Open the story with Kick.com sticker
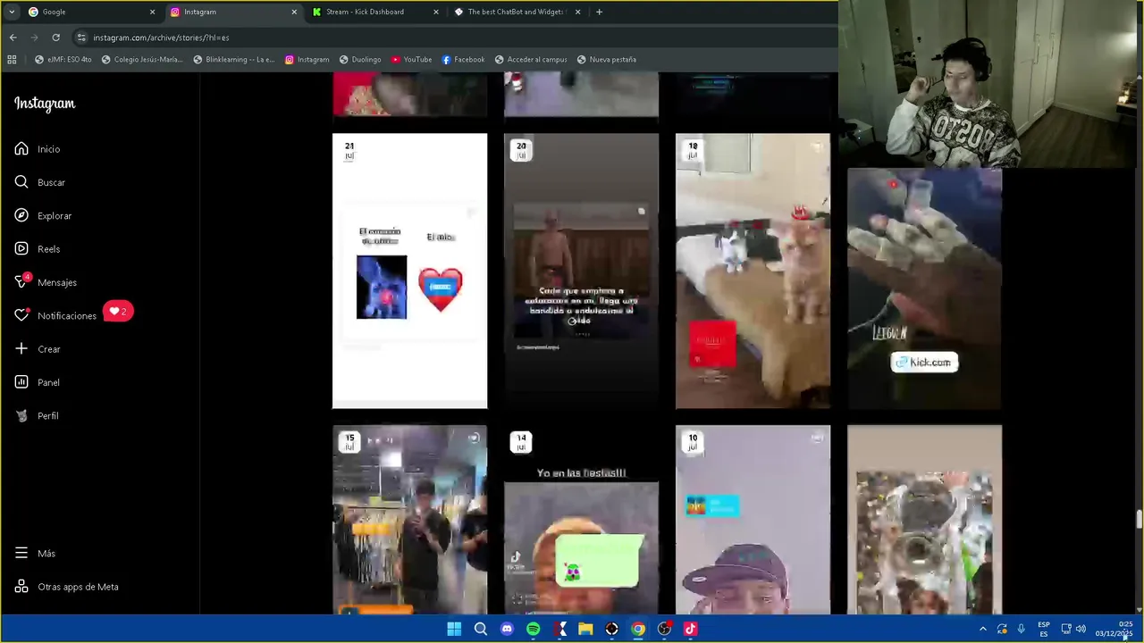Image resolution: width=1144 pixels, height=643 pixels. pyautogui.click(x=924, y=289)
